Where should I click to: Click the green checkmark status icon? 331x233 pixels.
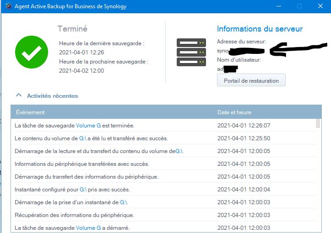32,52
